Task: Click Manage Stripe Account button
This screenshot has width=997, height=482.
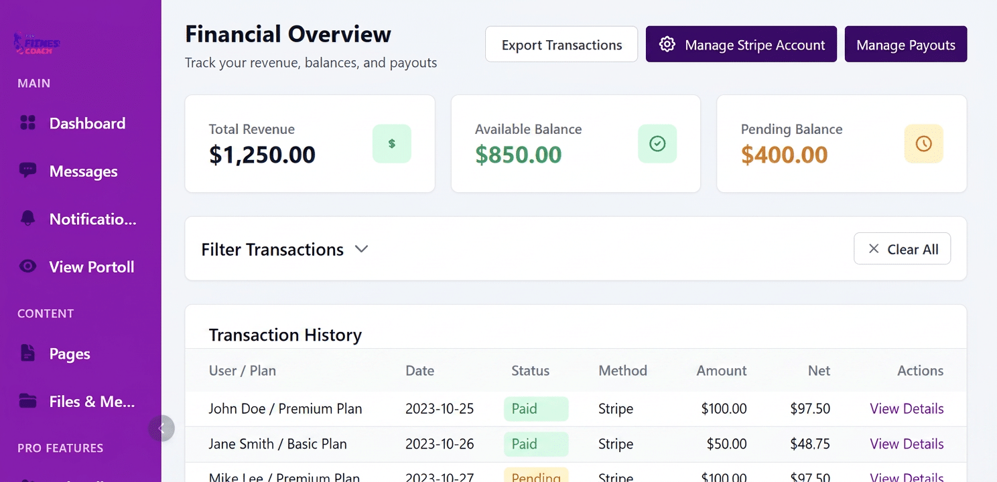Action: [x=741, y=45]
